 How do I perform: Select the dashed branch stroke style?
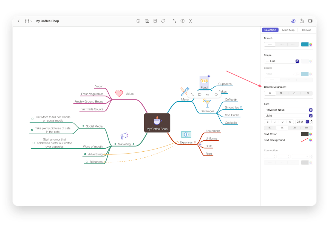[282, 44]
